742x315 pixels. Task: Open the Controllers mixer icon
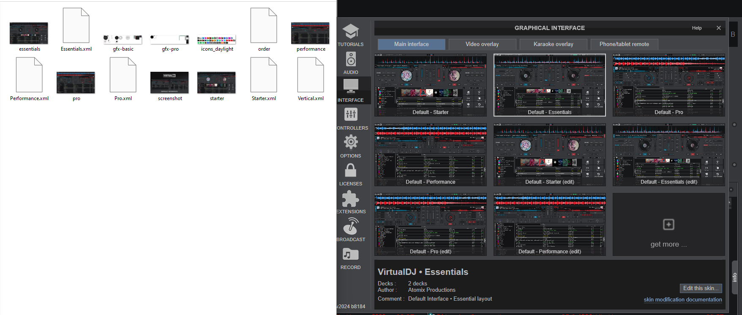point(351,115)
